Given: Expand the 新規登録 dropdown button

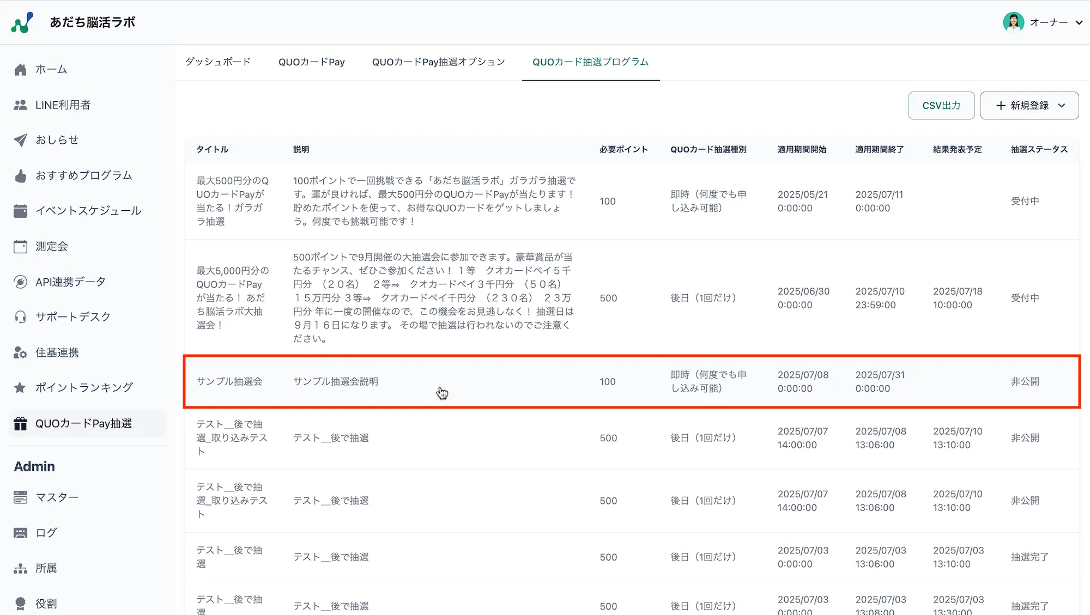Looking at the screenshot, I should (x=1029, y=106).
